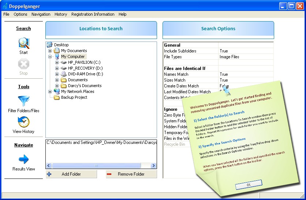The width and height of the screenshot is (306, 200).
Task: Click the right arrow of the path scrollbar
Action: tap(153, 165)
